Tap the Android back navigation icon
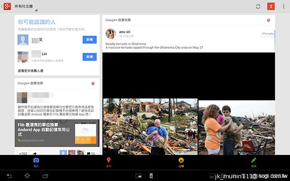The image size is (290, 181). [9, 176]
